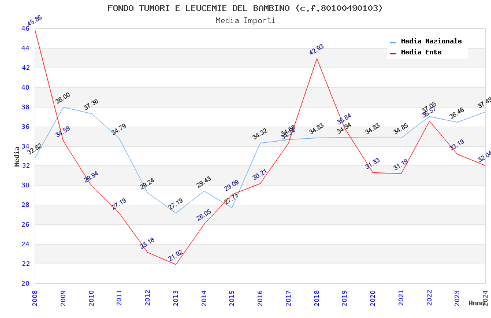491x318 pixels.
Task: Click the 38.00 national average label
Action: (x=63, y=98)
